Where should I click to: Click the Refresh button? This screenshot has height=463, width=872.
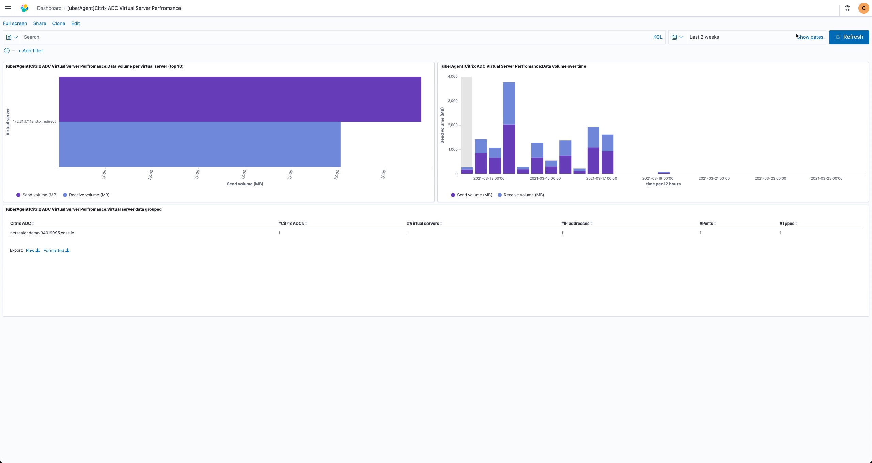[x=848, y=37]
